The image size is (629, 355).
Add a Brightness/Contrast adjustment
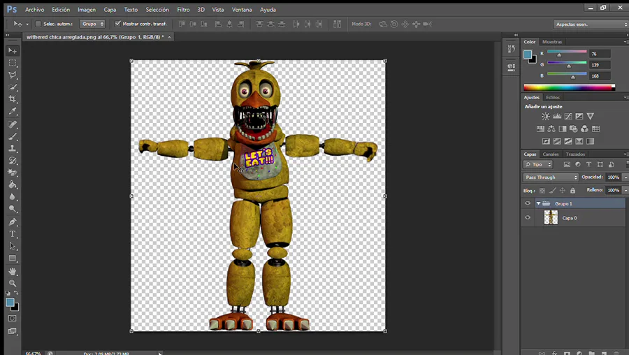546,116
